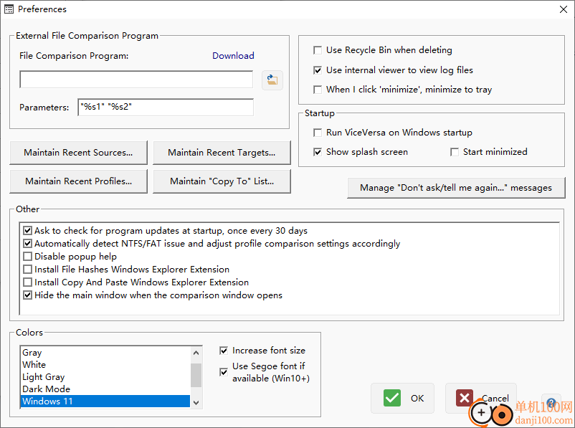
Task: Browse for a file comparison program via folder icon
Action: click(x=272, y=80)
